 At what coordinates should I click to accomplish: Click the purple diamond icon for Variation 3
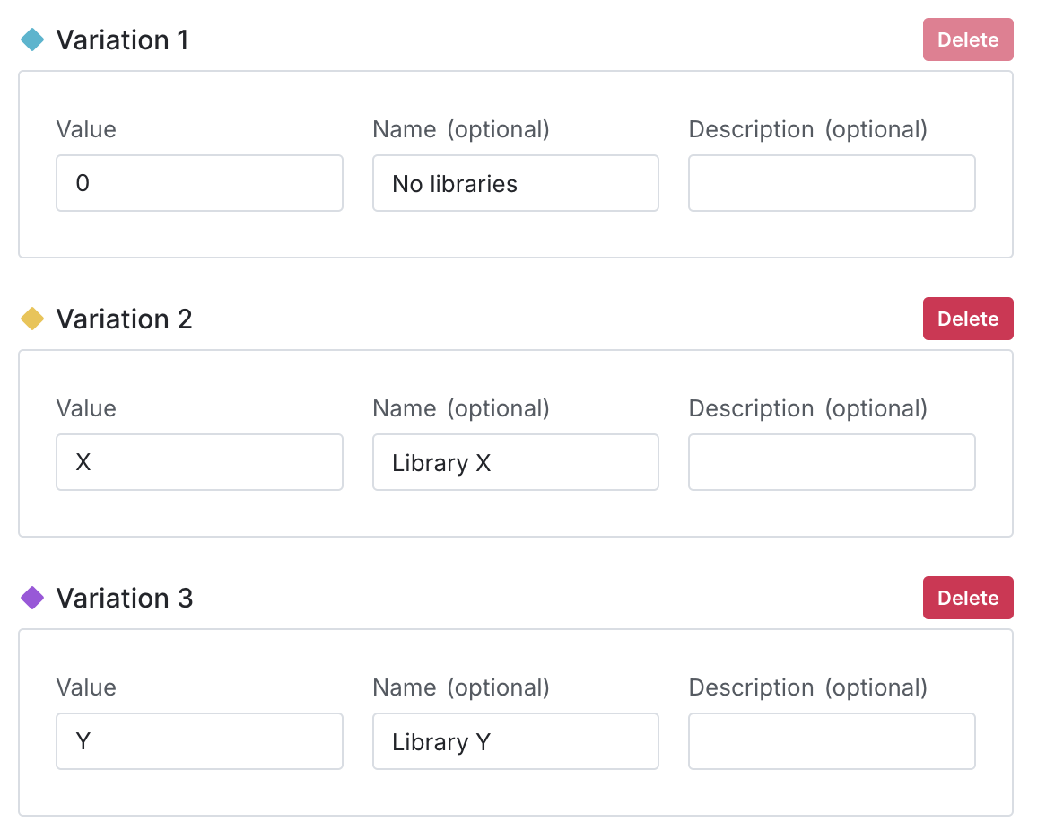coord(32,598)
